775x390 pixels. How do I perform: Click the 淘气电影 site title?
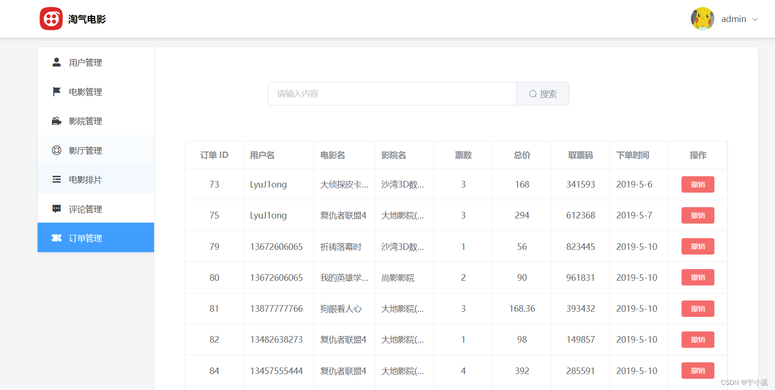(87, 19)
